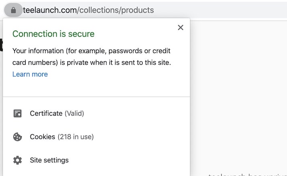Close the connection info popup
The height and width of the screenshot is (176, 287).
(x=181, y=27)
